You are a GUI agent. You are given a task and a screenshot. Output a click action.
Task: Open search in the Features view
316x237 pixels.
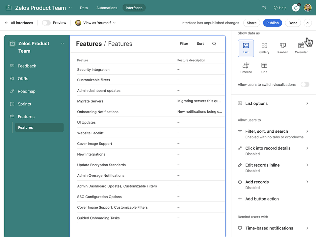tap(214, 43)
